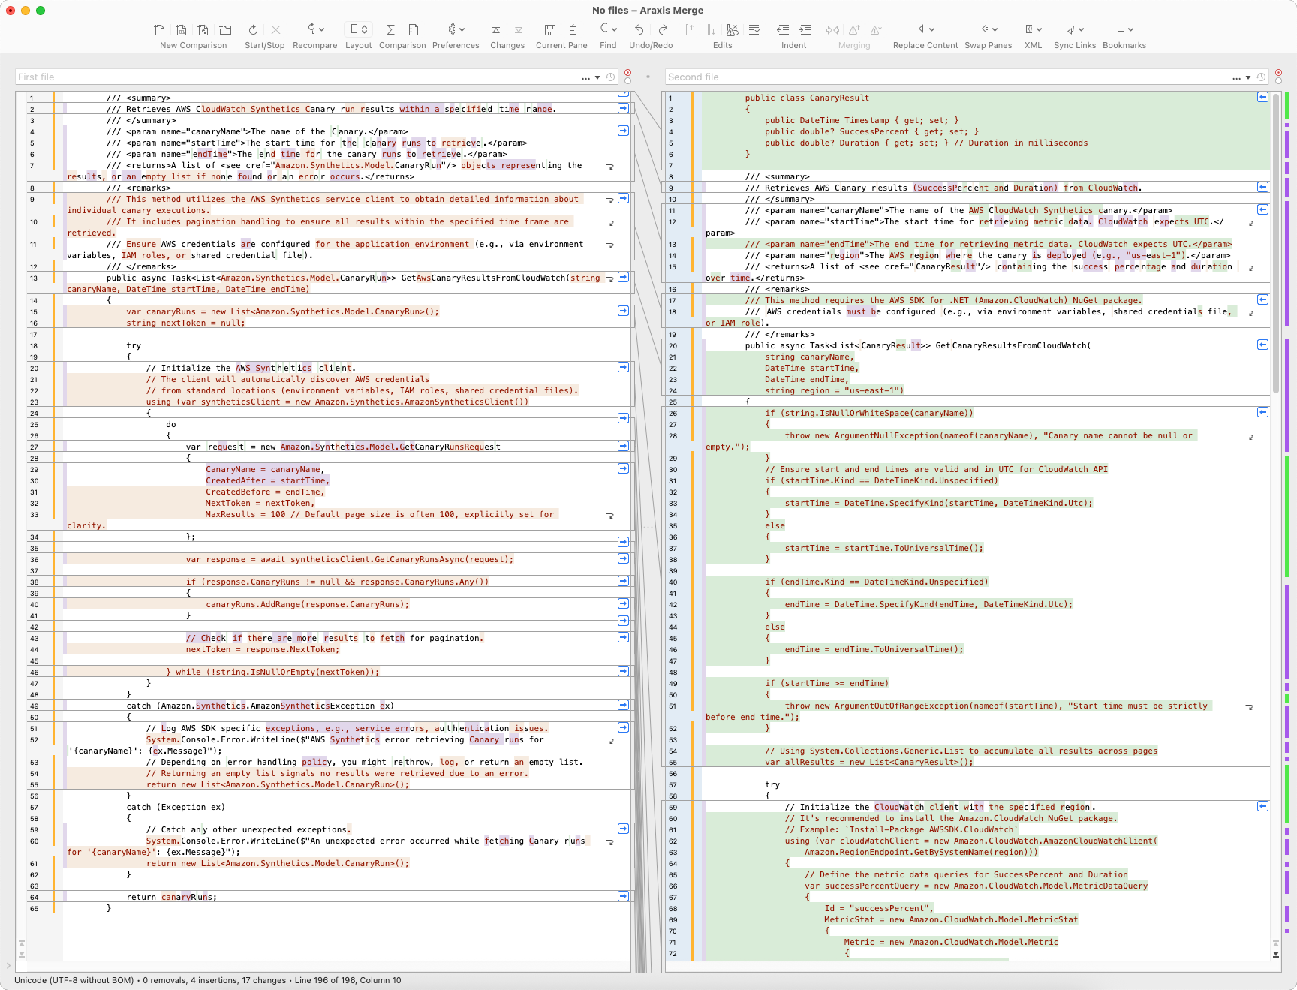The width and height of the screenshot is (1297, 990).
Task: Click merge arrow at right line 59 CloudWatch client
Action: tap(1262, 806)
